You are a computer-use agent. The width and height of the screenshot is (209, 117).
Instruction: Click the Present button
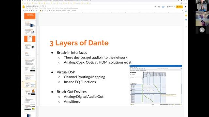coord(170,7)
